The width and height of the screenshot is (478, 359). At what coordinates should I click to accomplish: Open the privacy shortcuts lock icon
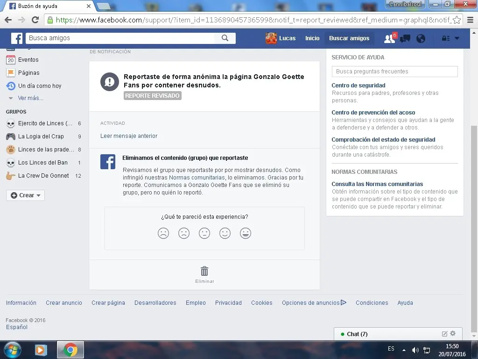pos(446,38)
